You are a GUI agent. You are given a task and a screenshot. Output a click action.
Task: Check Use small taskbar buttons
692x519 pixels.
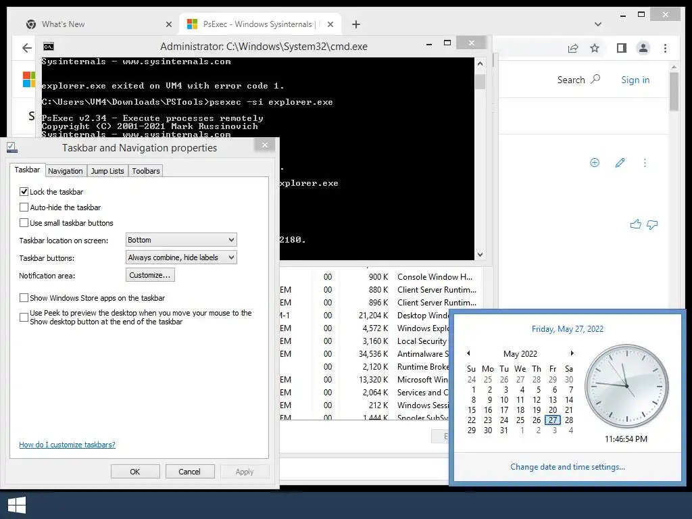(x=24, y=223)
